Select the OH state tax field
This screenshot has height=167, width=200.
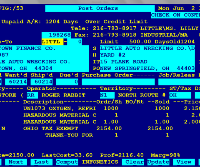(x=180, y=95)
